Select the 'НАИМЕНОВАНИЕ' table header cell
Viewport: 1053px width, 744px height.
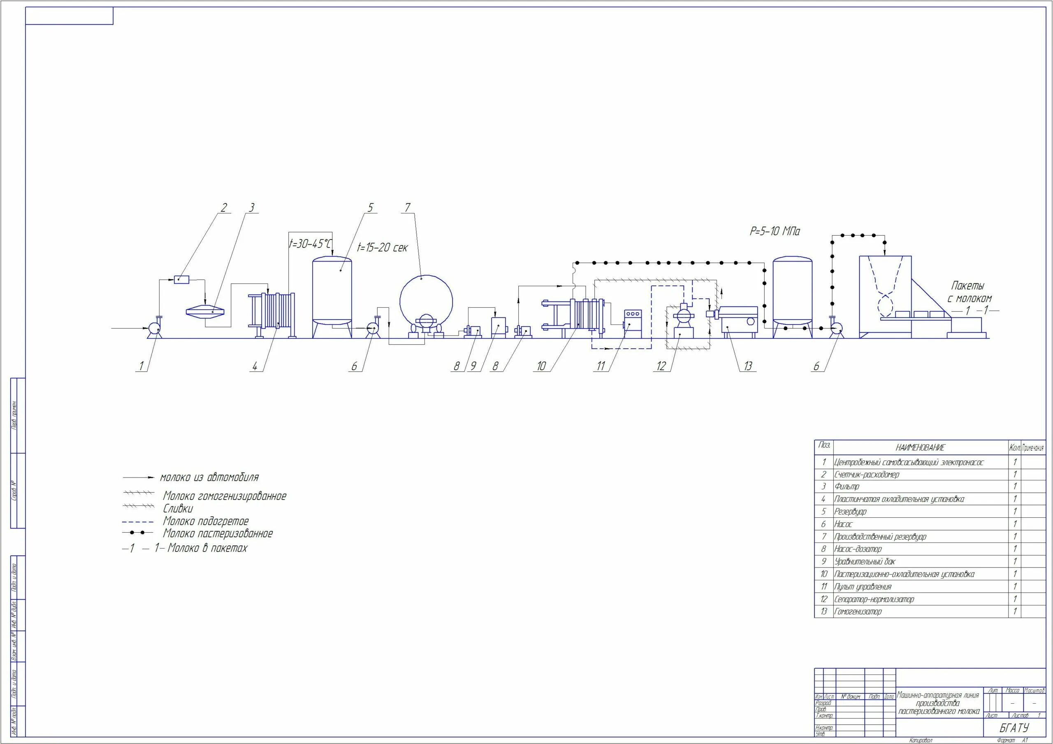click(x=920, y=448)
